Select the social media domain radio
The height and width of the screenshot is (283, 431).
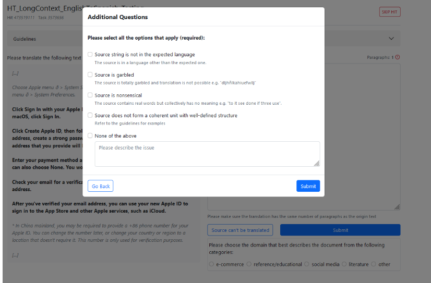(x=307, y=264)
